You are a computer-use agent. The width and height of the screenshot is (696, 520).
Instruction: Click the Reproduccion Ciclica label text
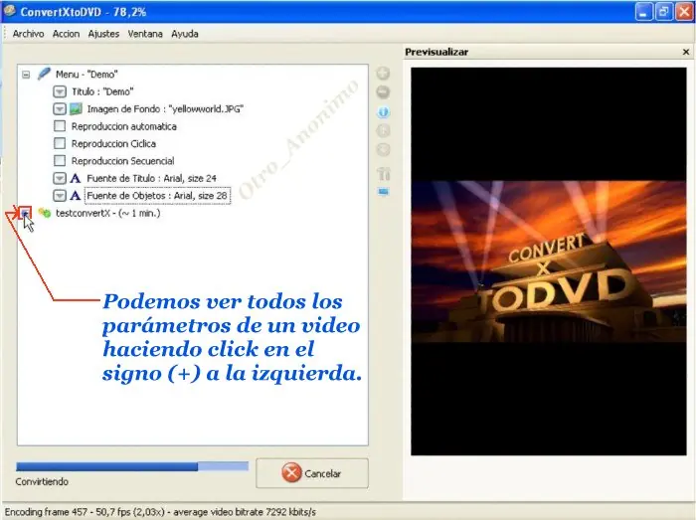(113, 144)
